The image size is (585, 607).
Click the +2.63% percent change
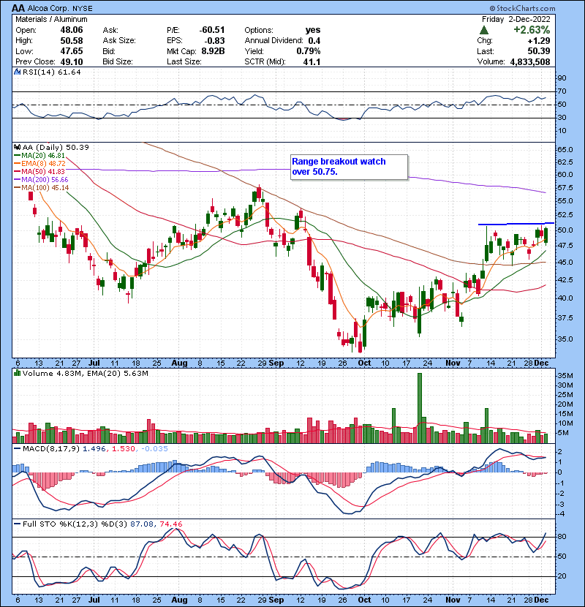532,30
